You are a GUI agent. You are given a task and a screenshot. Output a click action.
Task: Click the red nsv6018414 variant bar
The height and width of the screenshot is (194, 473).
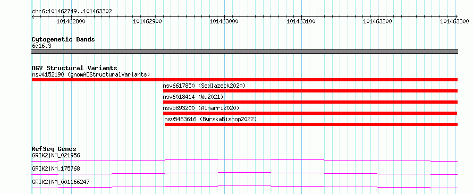pos(310,102)
